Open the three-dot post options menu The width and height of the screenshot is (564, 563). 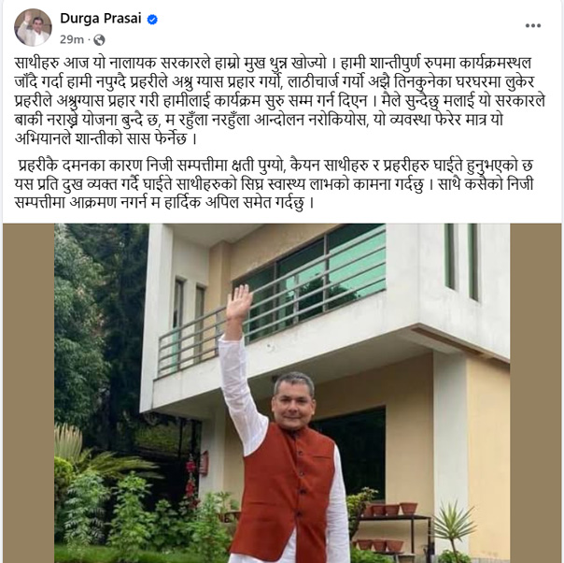pos(532,25)
